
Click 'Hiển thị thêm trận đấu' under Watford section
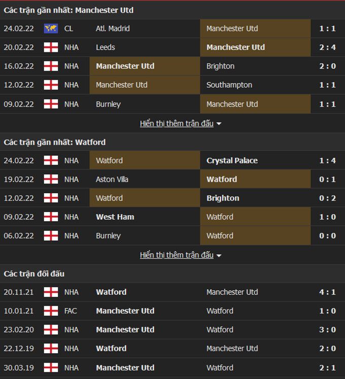(177, 255)
